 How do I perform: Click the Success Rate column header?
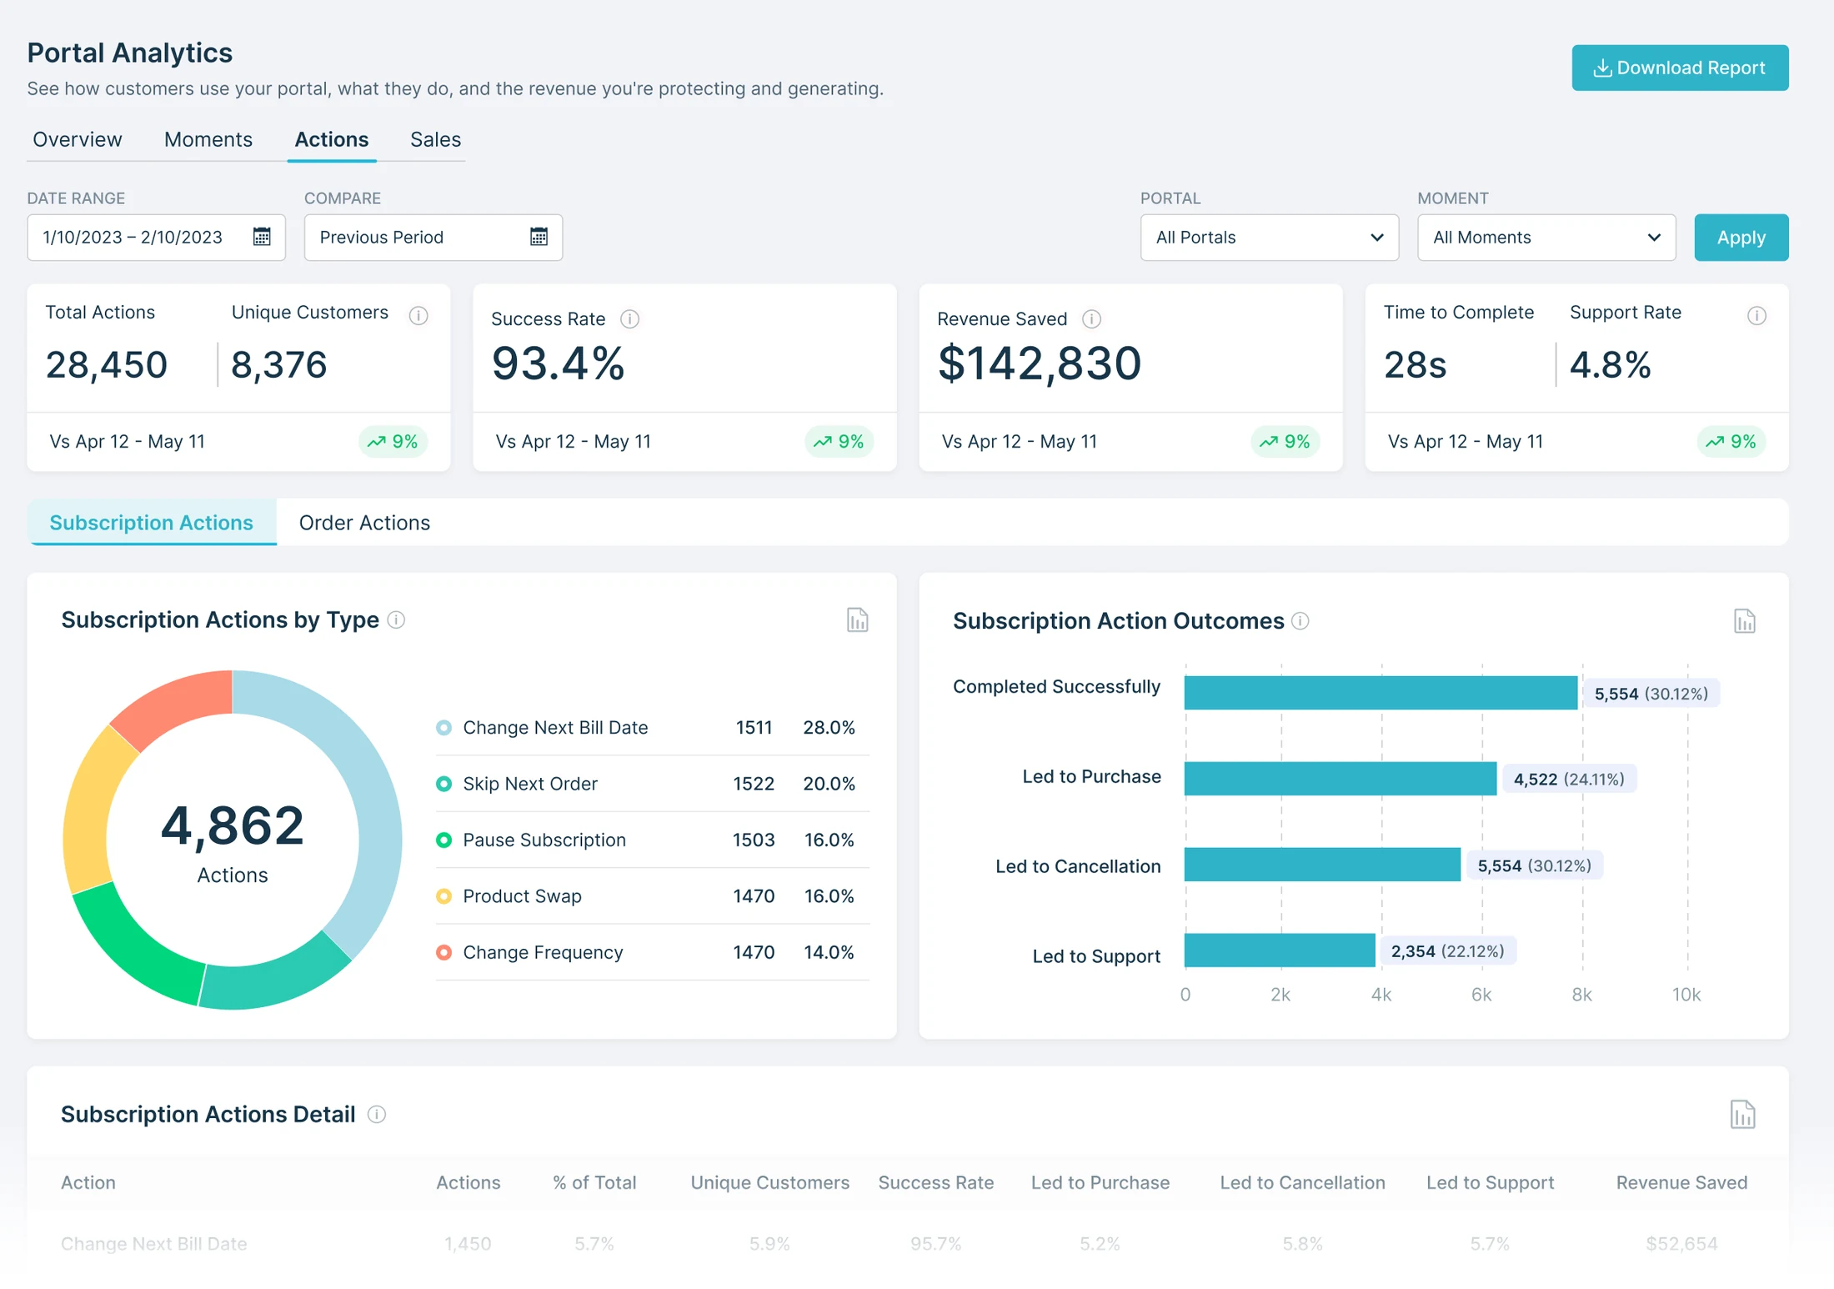pyautogui.click(x=935, y=1181)
